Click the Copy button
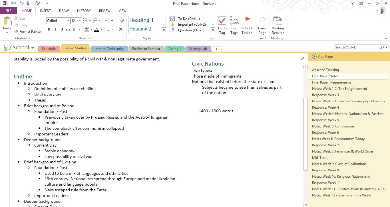 (x=21, y=25)
